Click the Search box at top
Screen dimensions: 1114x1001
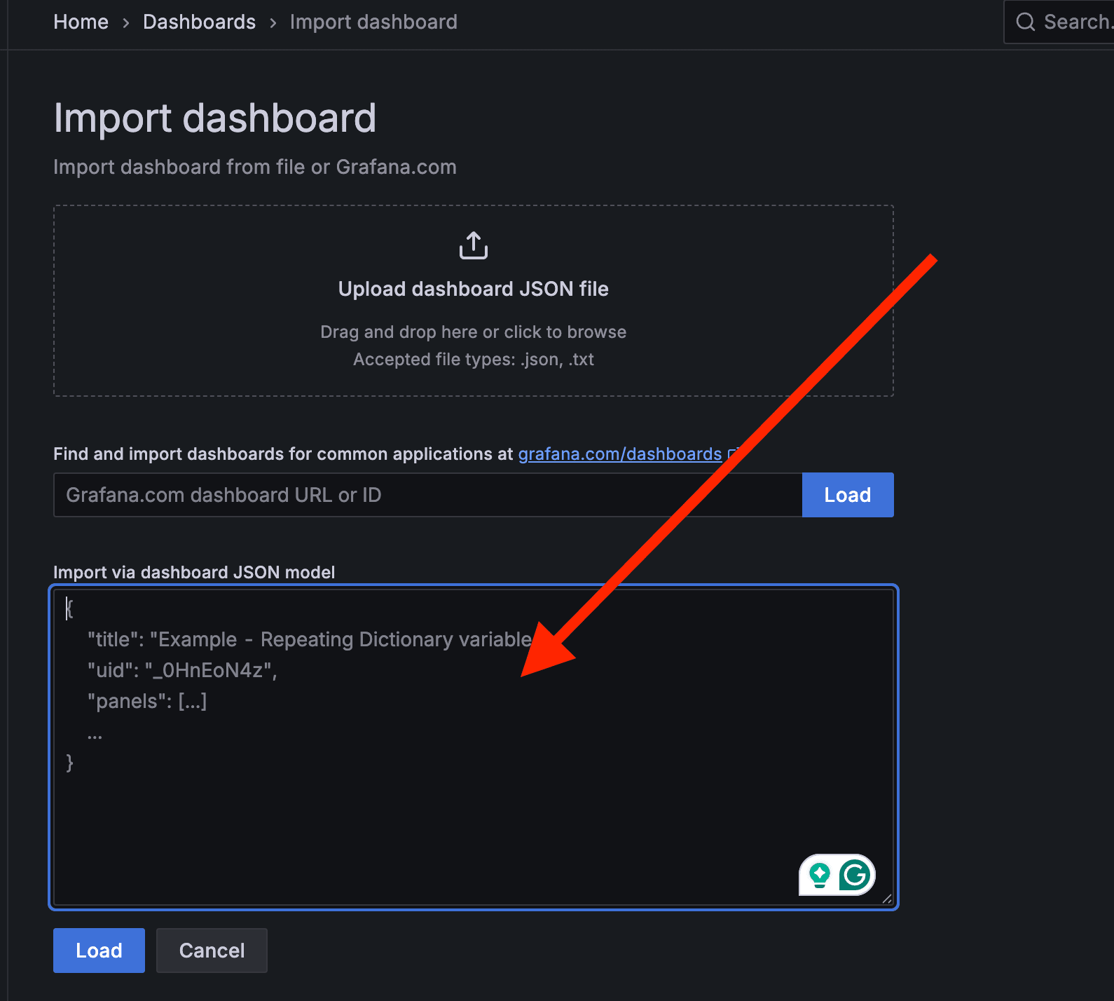(1059, 22)
